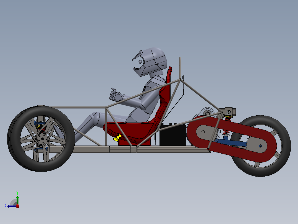Image resolution: width=298 pixels, height=224 pixels.
Task: Select the vertical roll bar tube above the frame
Action: (x=180, y=68)
